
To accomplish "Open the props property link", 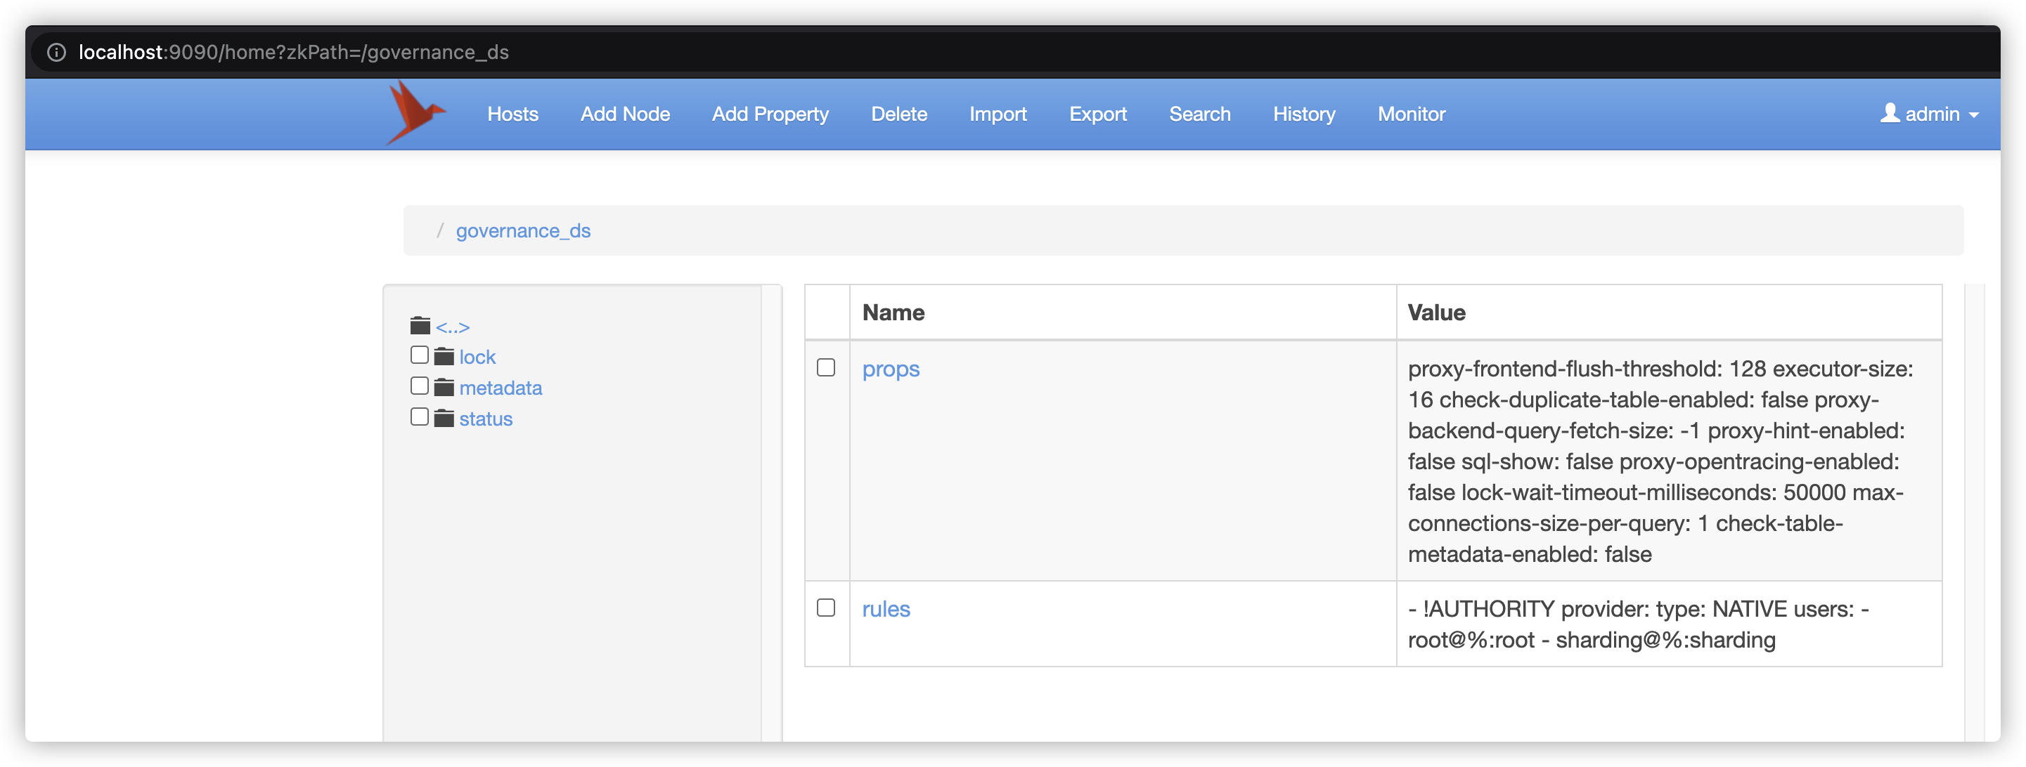I will [x=890, y=369].
